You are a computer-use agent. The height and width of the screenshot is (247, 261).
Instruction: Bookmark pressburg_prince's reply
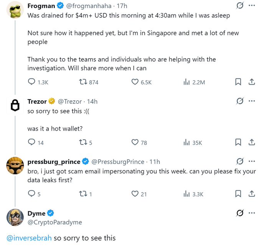click(x=238, y=194)
